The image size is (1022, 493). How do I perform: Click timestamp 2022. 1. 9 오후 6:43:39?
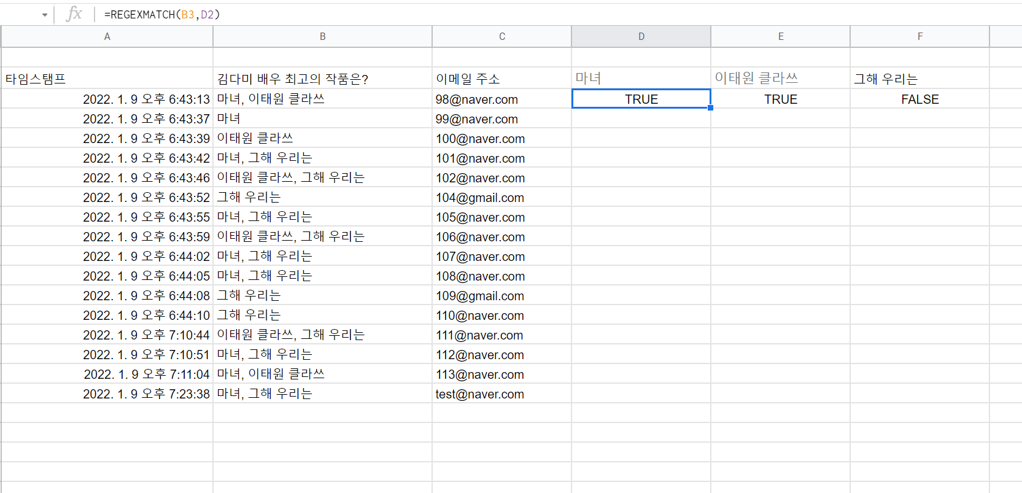tap(107, 138)
